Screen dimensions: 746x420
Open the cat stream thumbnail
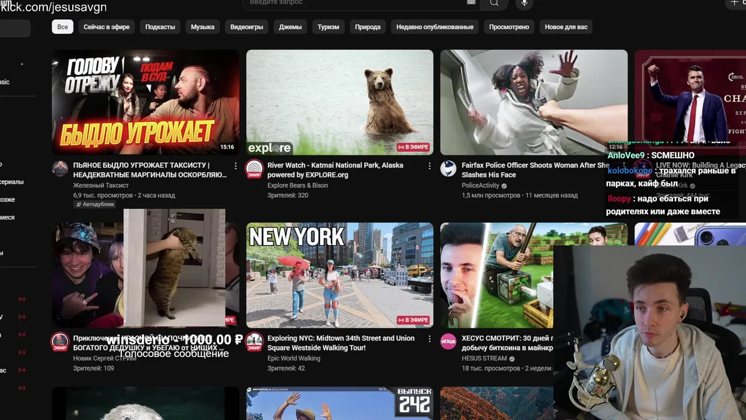(x=146, y=275)
